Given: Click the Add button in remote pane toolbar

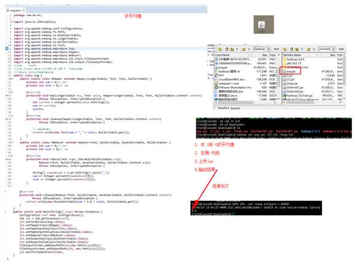Looking at the screenshot, I should click(341, 49).
